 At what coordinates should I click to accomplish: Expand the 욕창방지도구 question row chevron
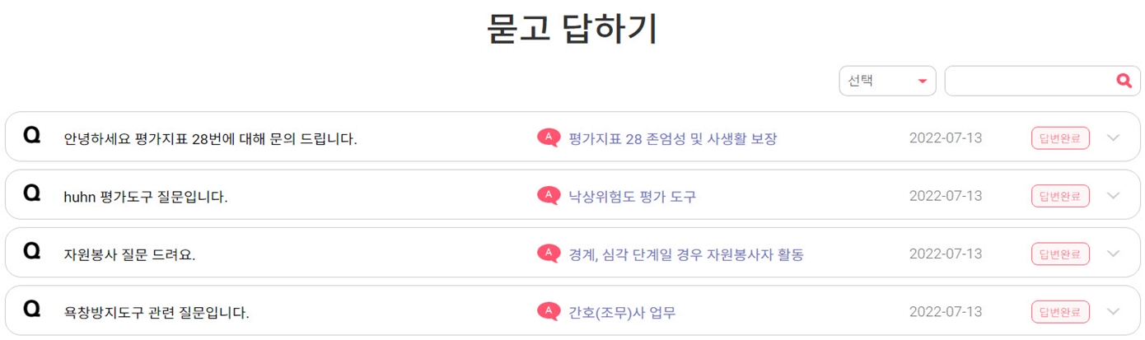click(x=1114, y=311)
